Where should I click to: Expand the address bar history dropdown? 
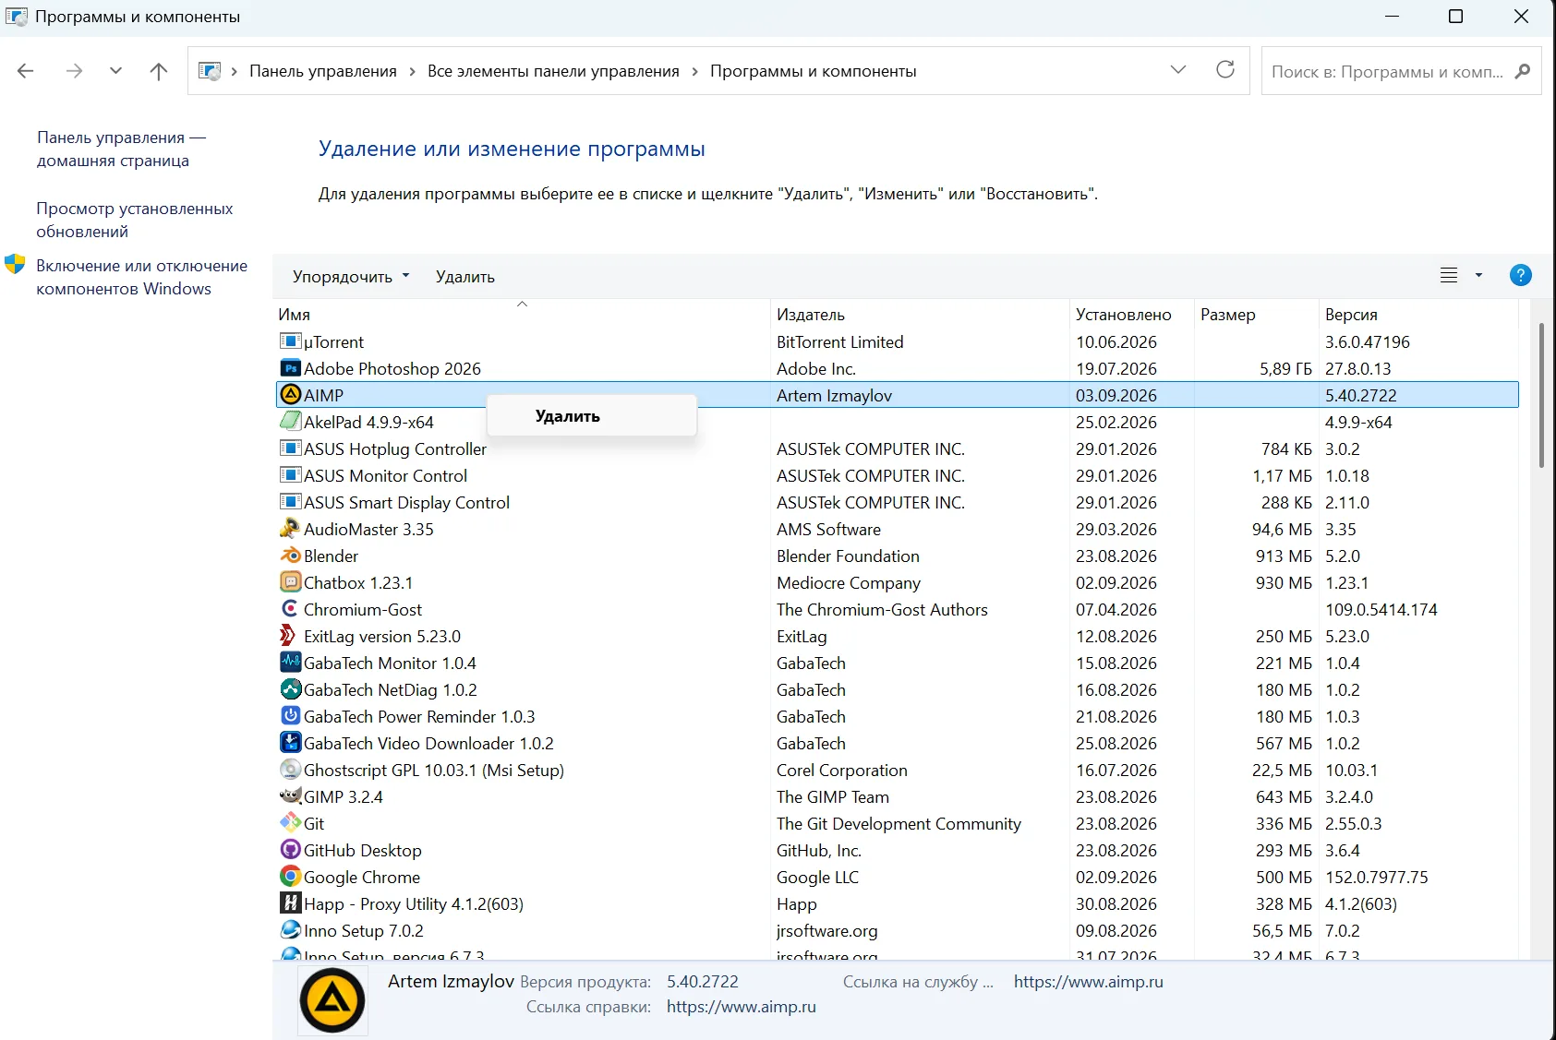point(1178,70)
